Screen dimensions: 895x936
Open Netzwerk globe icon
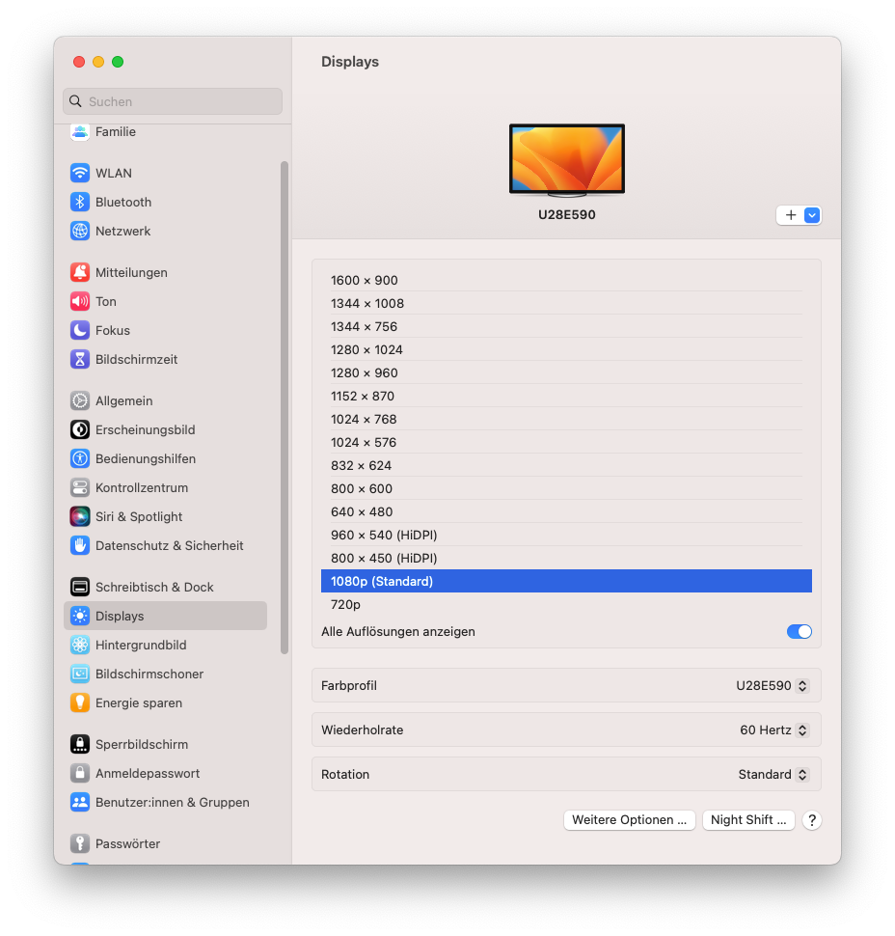(x=80, y=231)
